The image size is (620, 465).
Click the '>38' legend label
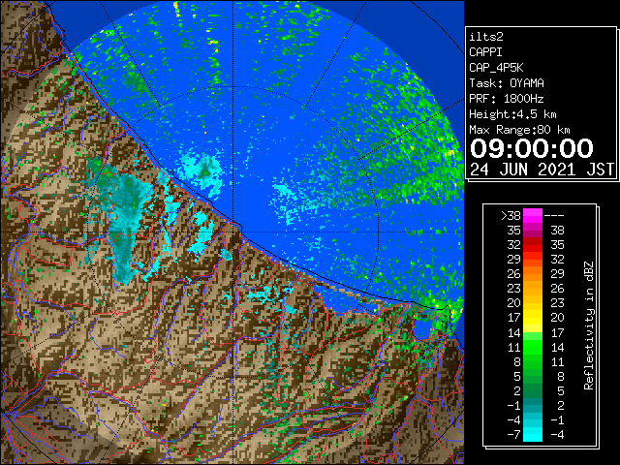(511, 216)
